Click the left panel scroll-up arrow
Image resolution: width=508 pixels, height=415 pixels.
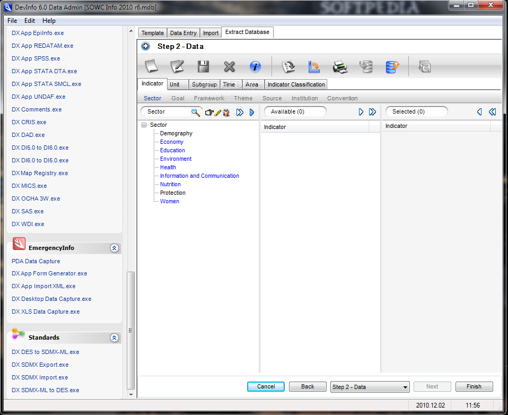point(131,31)
